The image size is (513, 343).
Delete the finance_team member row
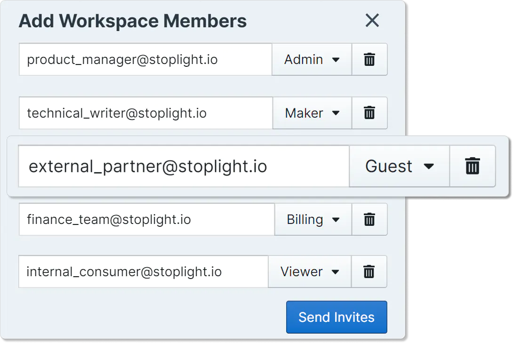click(x=369, y=219)
